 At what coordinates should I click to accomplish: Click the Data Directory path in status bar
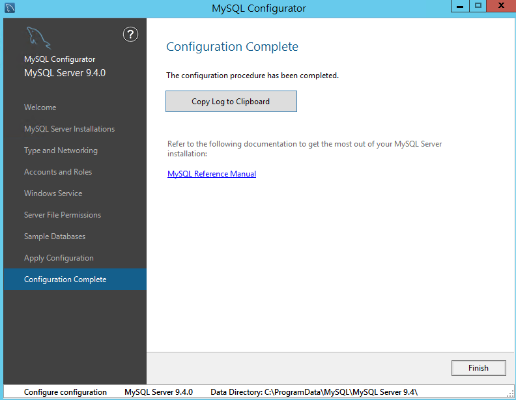click(314, 392)
